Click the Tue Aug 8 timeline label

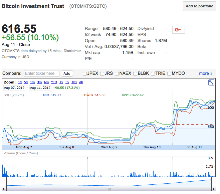[x=66, y=147]
